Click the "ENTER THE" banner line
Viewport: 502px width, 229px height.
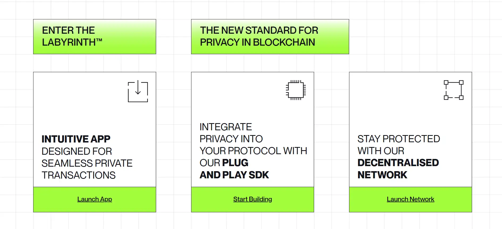coord(68,31)
